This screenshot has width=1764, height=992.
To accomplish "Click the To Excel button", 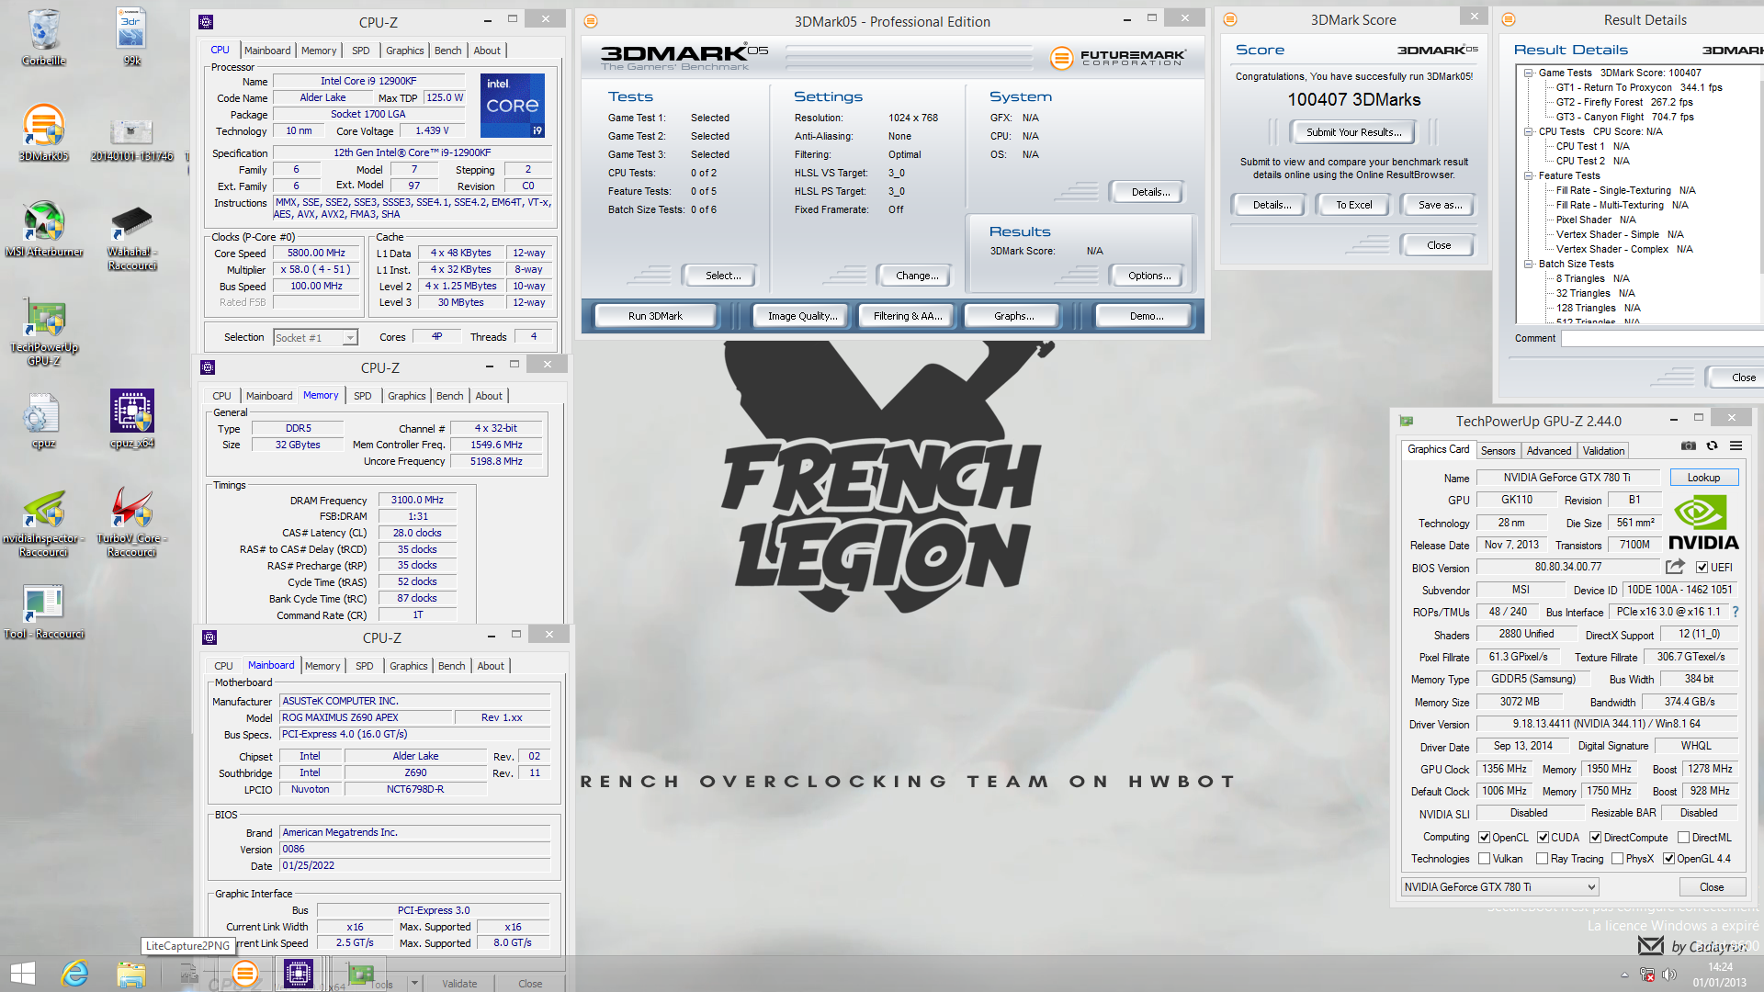I will click(x=1353, y=205).
